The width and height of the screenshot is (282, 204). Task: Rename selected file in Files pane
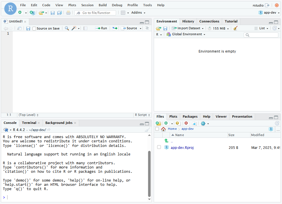[x=194, y=124]
